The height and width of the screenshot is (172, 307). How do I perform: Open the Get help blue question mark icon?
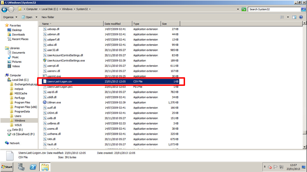(301, 17)
